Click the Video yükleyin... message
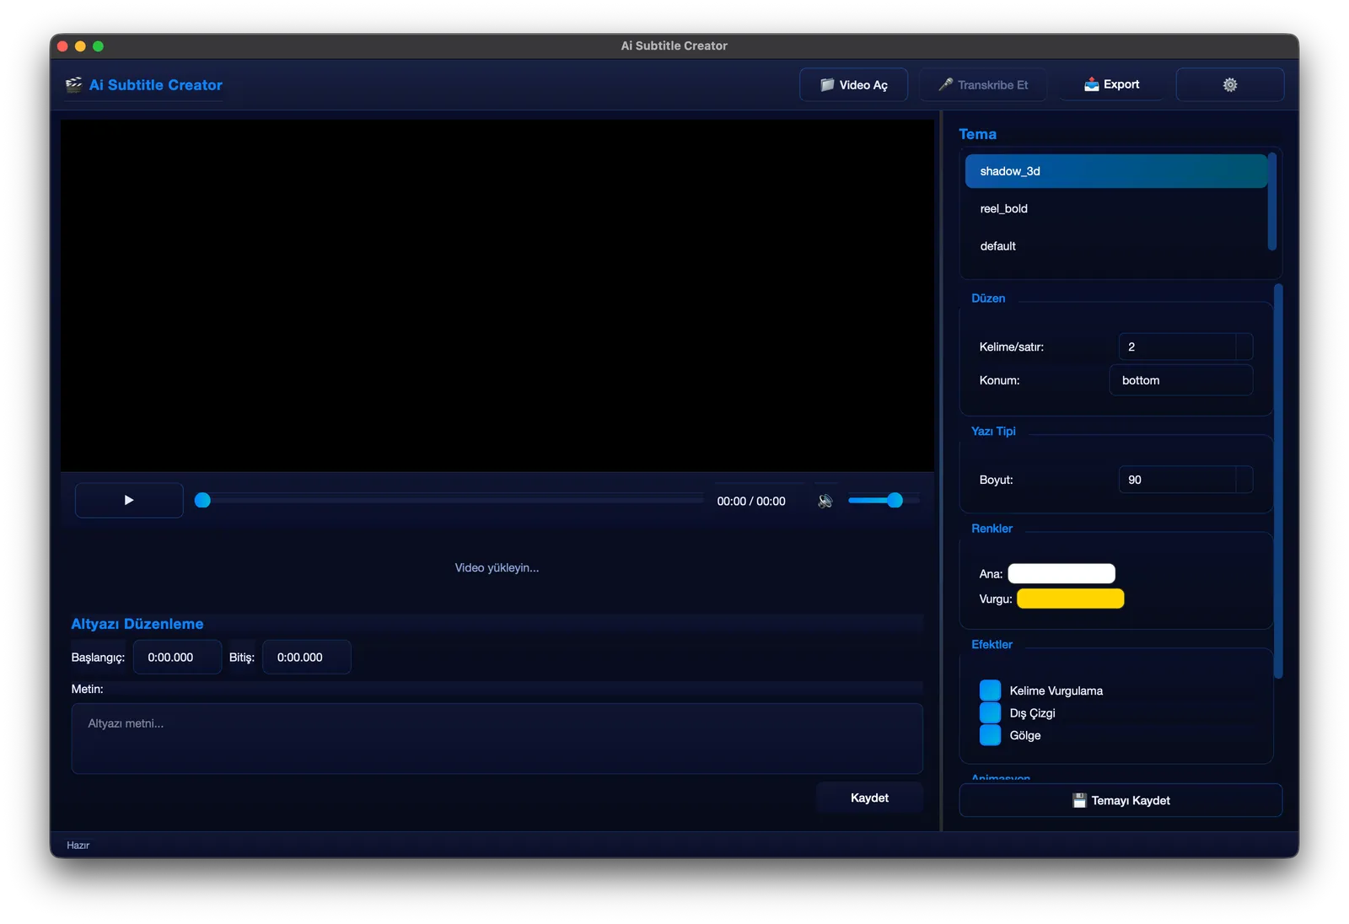This screenshot has width=1349, height=924. (497, 567)
